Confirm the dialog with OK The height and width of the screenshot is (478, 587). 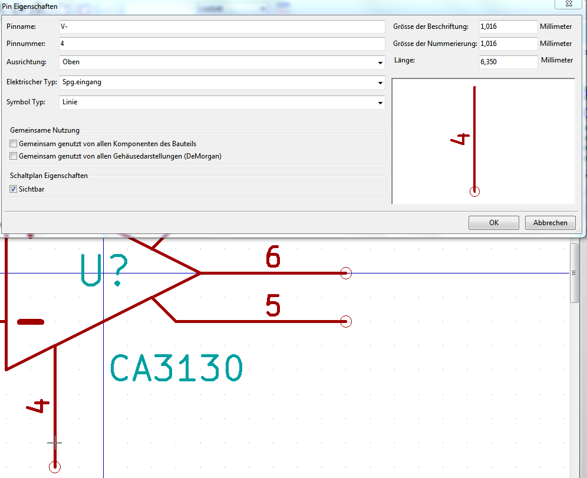coord(494,223)
